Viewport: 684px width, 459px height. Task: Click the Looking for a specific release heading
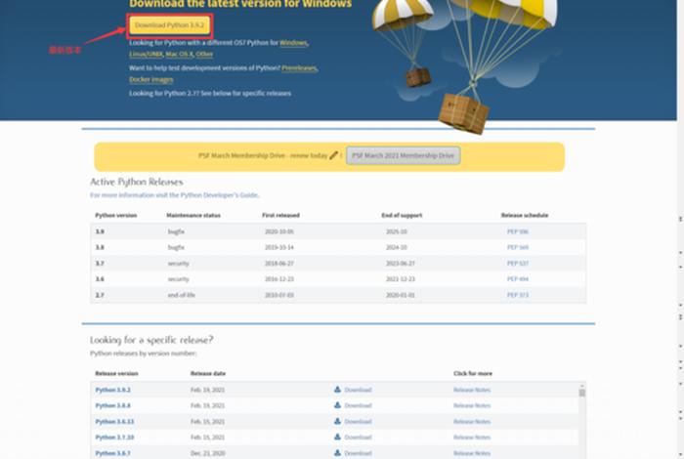tap(151, 340)
